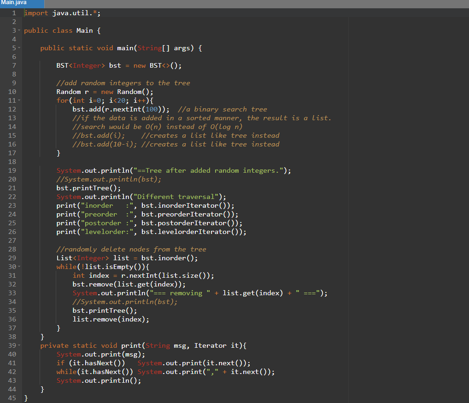
Task: Collapse the while loop at line 30
Action: click(19, 267)
